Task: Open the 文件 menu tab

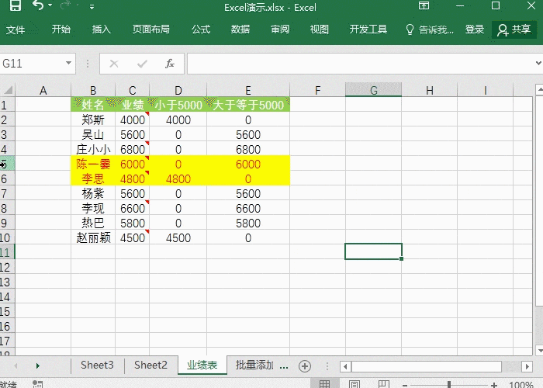Action: 16,29
